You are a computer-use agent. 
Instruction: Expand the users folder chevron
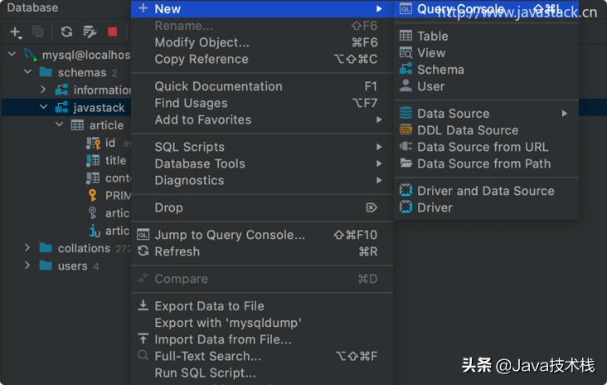pyautogui.click(x=27, y=266)
